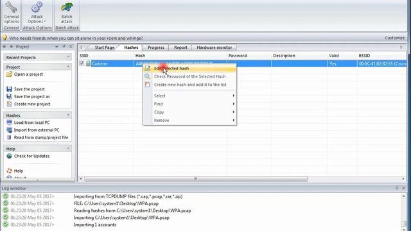Click status icon of Importing 1 accounts log
The height and width of the screenshot is (231, 411).
pos(6,225)
